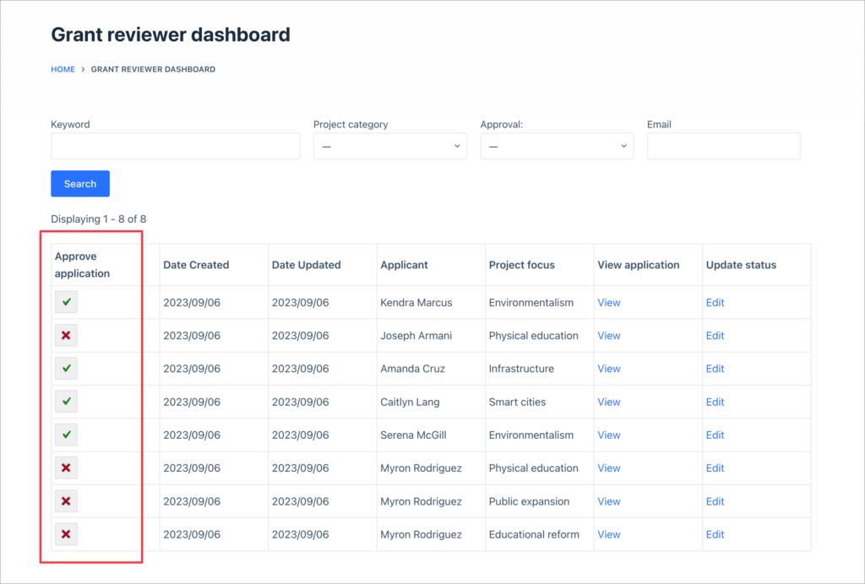This screenshot has height=584, width=865.
Task: Open the Project category dropdown
Action: 390,146
